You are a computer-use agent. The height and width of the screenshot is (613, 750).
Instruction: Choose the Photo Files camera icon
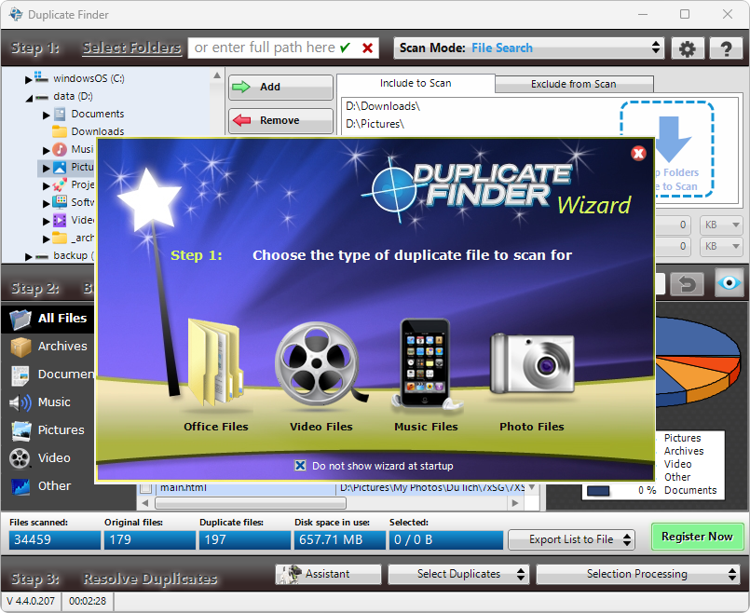coord(532,364)
